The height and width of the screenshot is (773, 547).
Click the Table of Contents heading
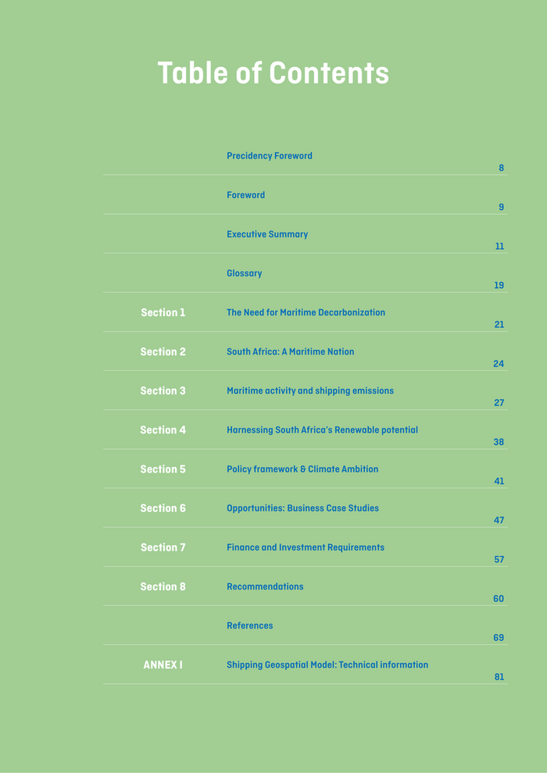(x=273, y=73)
